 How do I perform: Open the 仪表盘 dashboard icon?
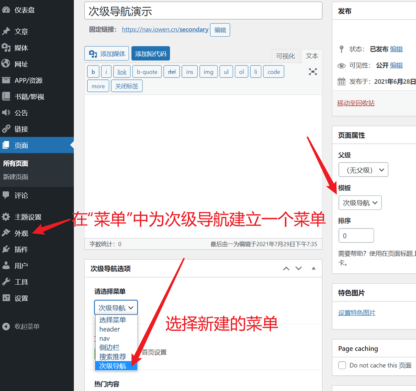[6, 10]
